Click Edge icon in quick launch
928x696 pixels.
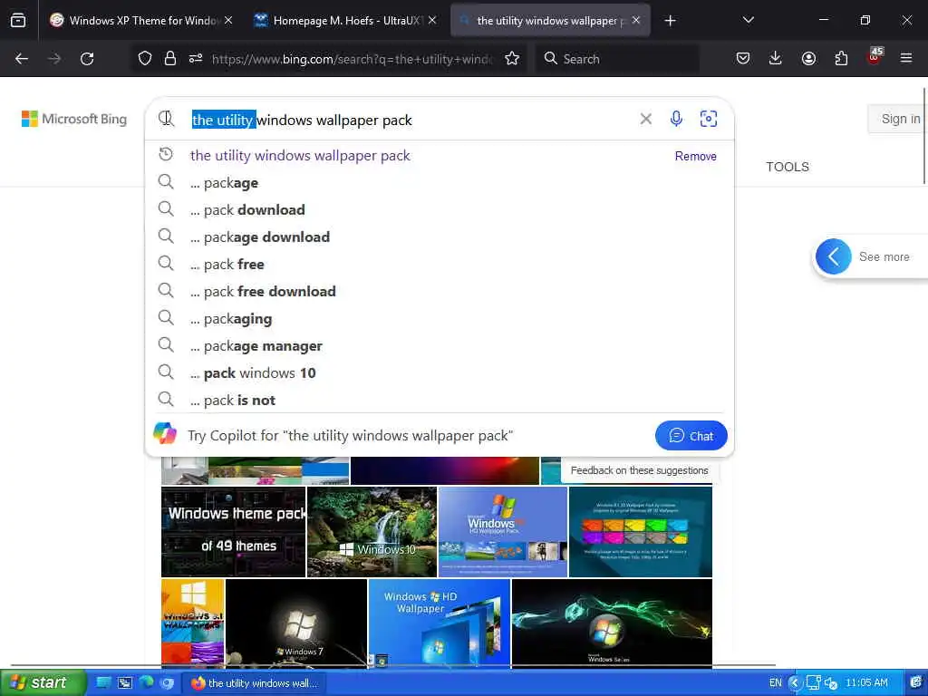pos(146,683)
